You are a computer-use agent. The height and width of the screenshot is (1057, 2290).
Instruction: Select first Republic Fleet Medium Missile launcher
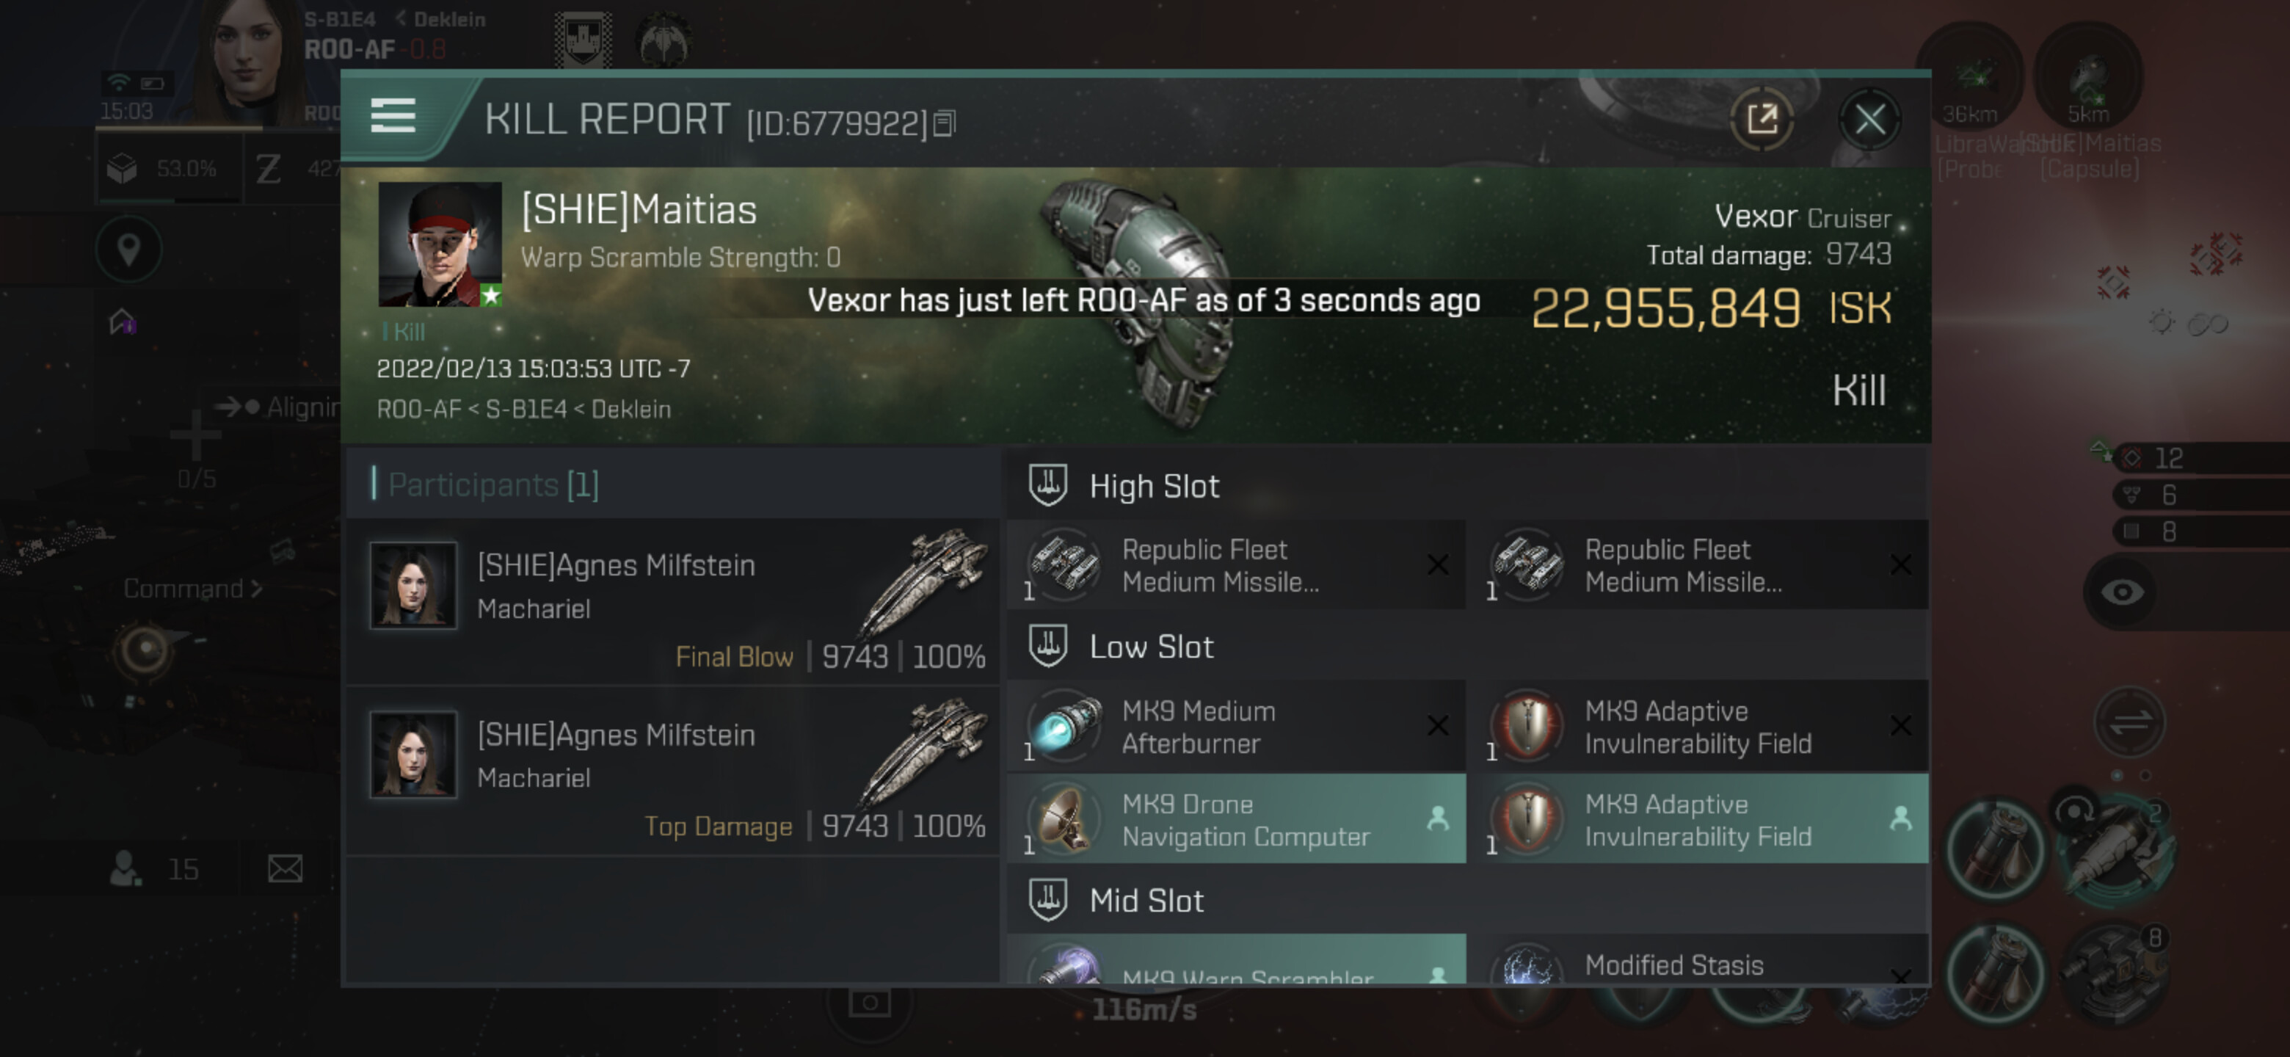point(1237,565)
